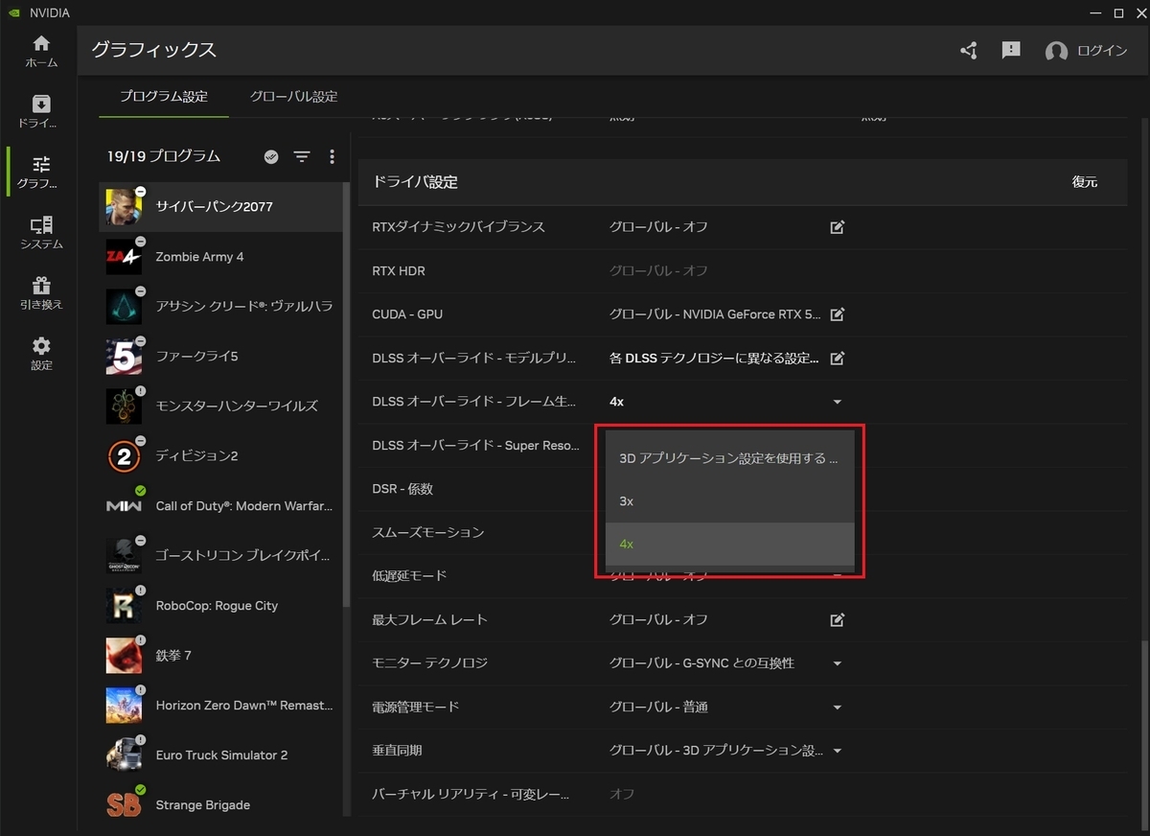1150x836 pixels.
Task: Select the Graphics section in the sidebar
Action: coord(40,173)
